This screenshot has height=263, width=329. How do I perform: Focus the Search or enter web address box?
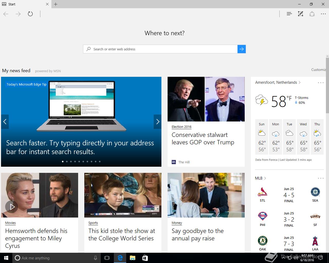pyautogui.click(x=160, y=49)
